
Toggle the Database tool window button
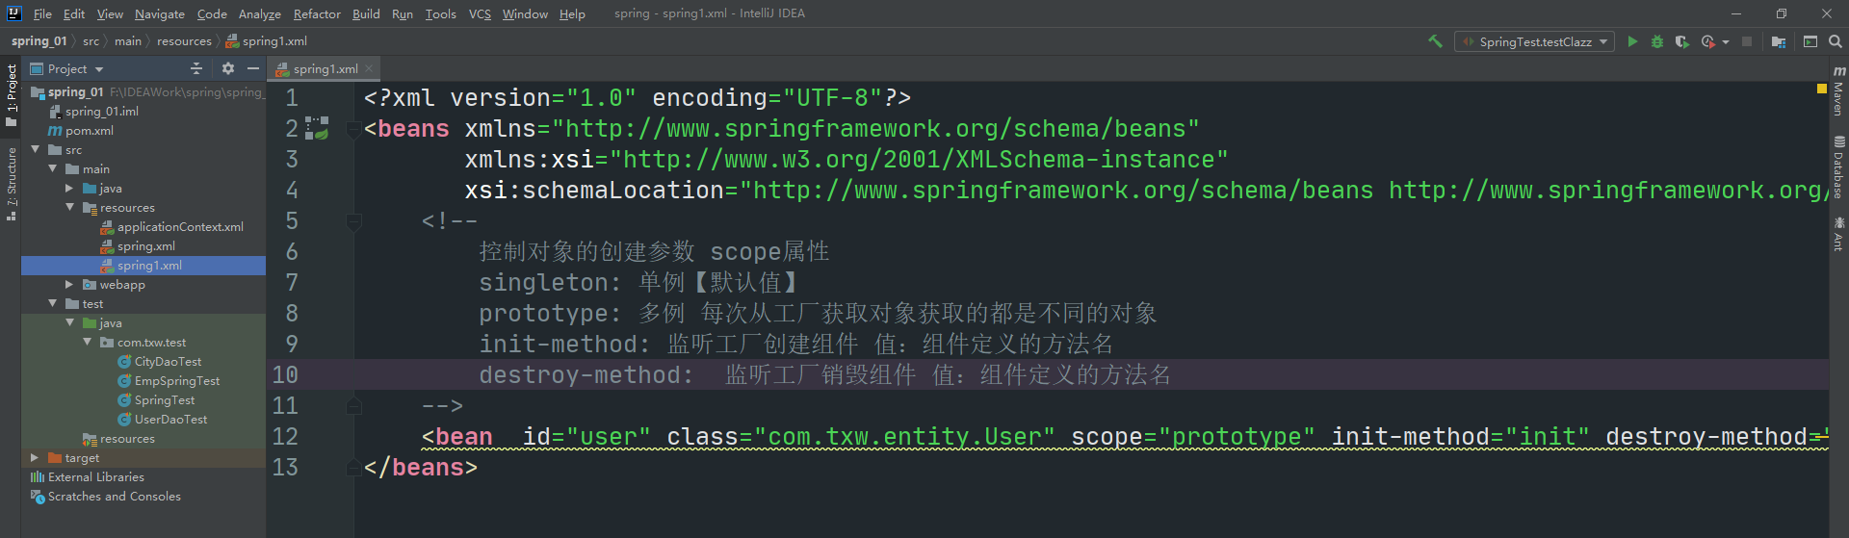[x=1838, y=167]
